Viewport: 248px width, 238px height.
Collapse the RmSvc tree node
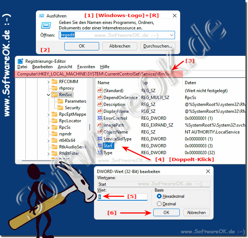click(x=48, y=95)
